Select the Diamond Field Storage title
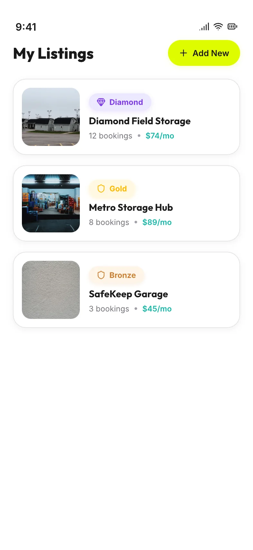This screenshot has width=253, height=550. [140, 121]
